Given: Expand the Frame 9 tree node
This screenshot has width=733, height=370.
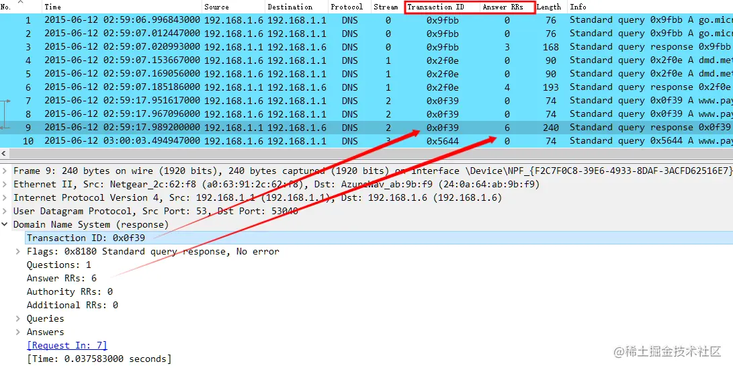Looking at the screenshot, I should pos(5,171).
